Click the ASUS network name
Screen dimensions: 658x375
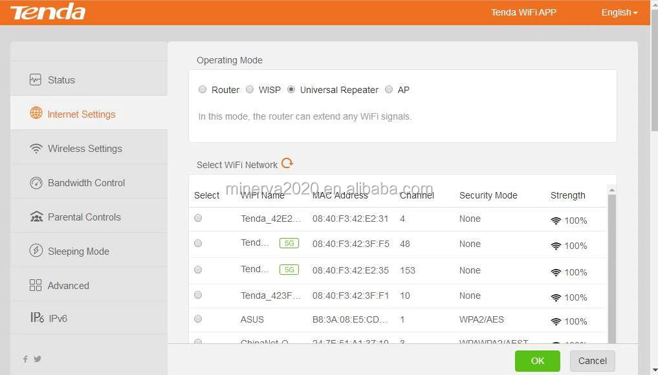252,319
